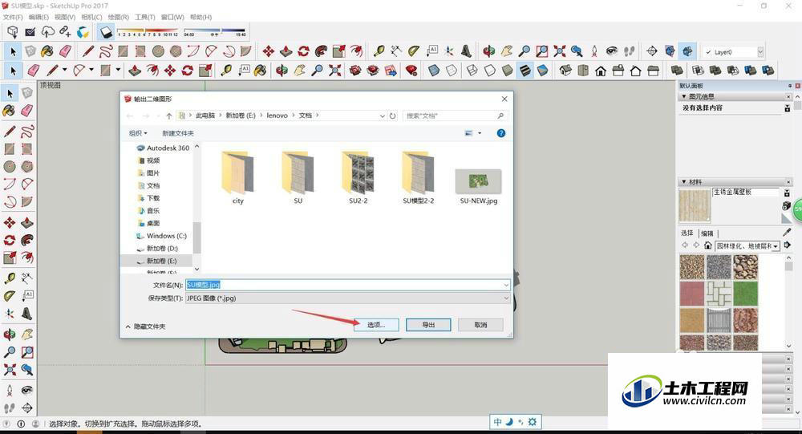
Task: Enable Shaded With Textures face style
Action: (525, 70)
